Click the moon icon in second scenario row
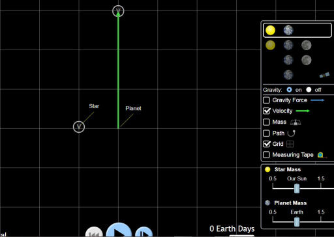This screenshot has height=237, width=334. tap(306, 45)
